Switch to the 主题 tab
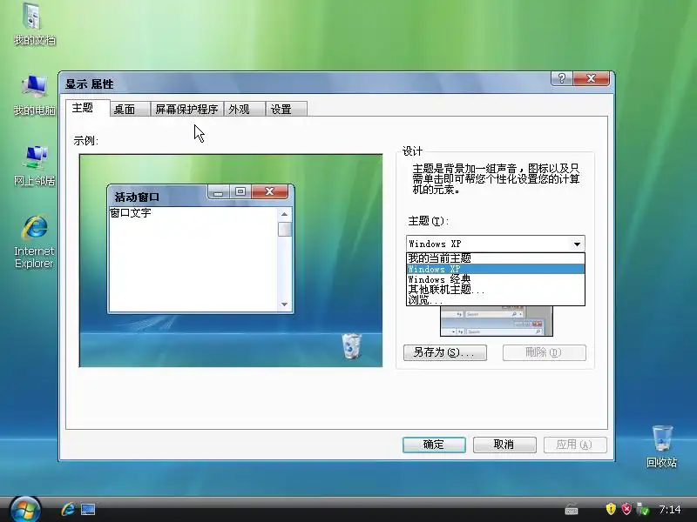Viewport: 697px width, 522px height. click(88, 108)
